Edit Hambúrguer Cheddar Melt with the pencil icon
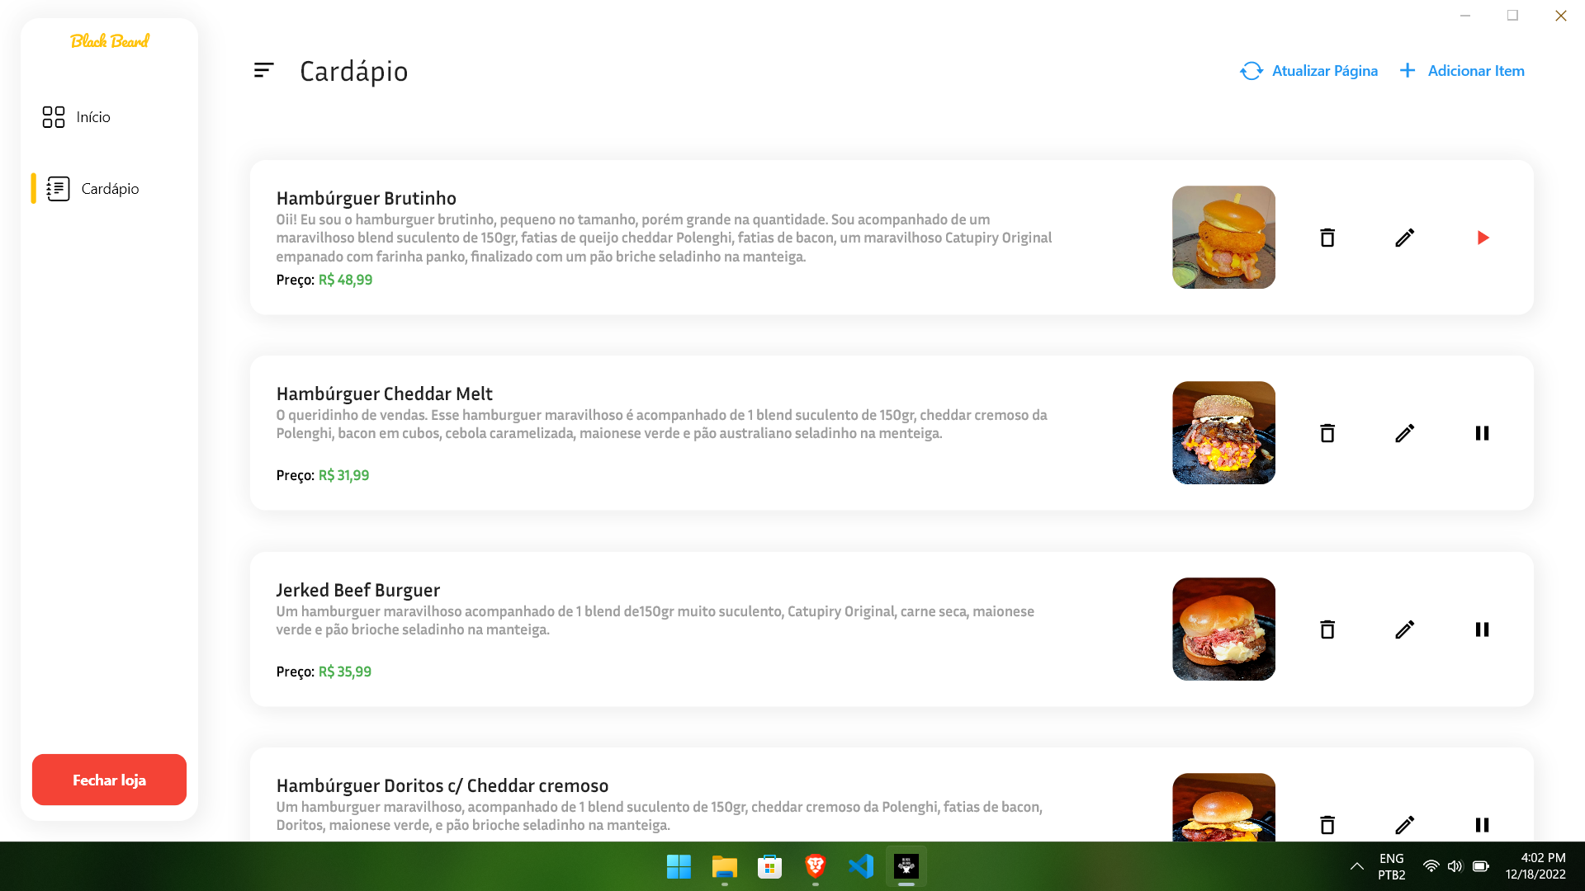The image size is (1585, 891). pyautogui.click(x=1405, y=432)
